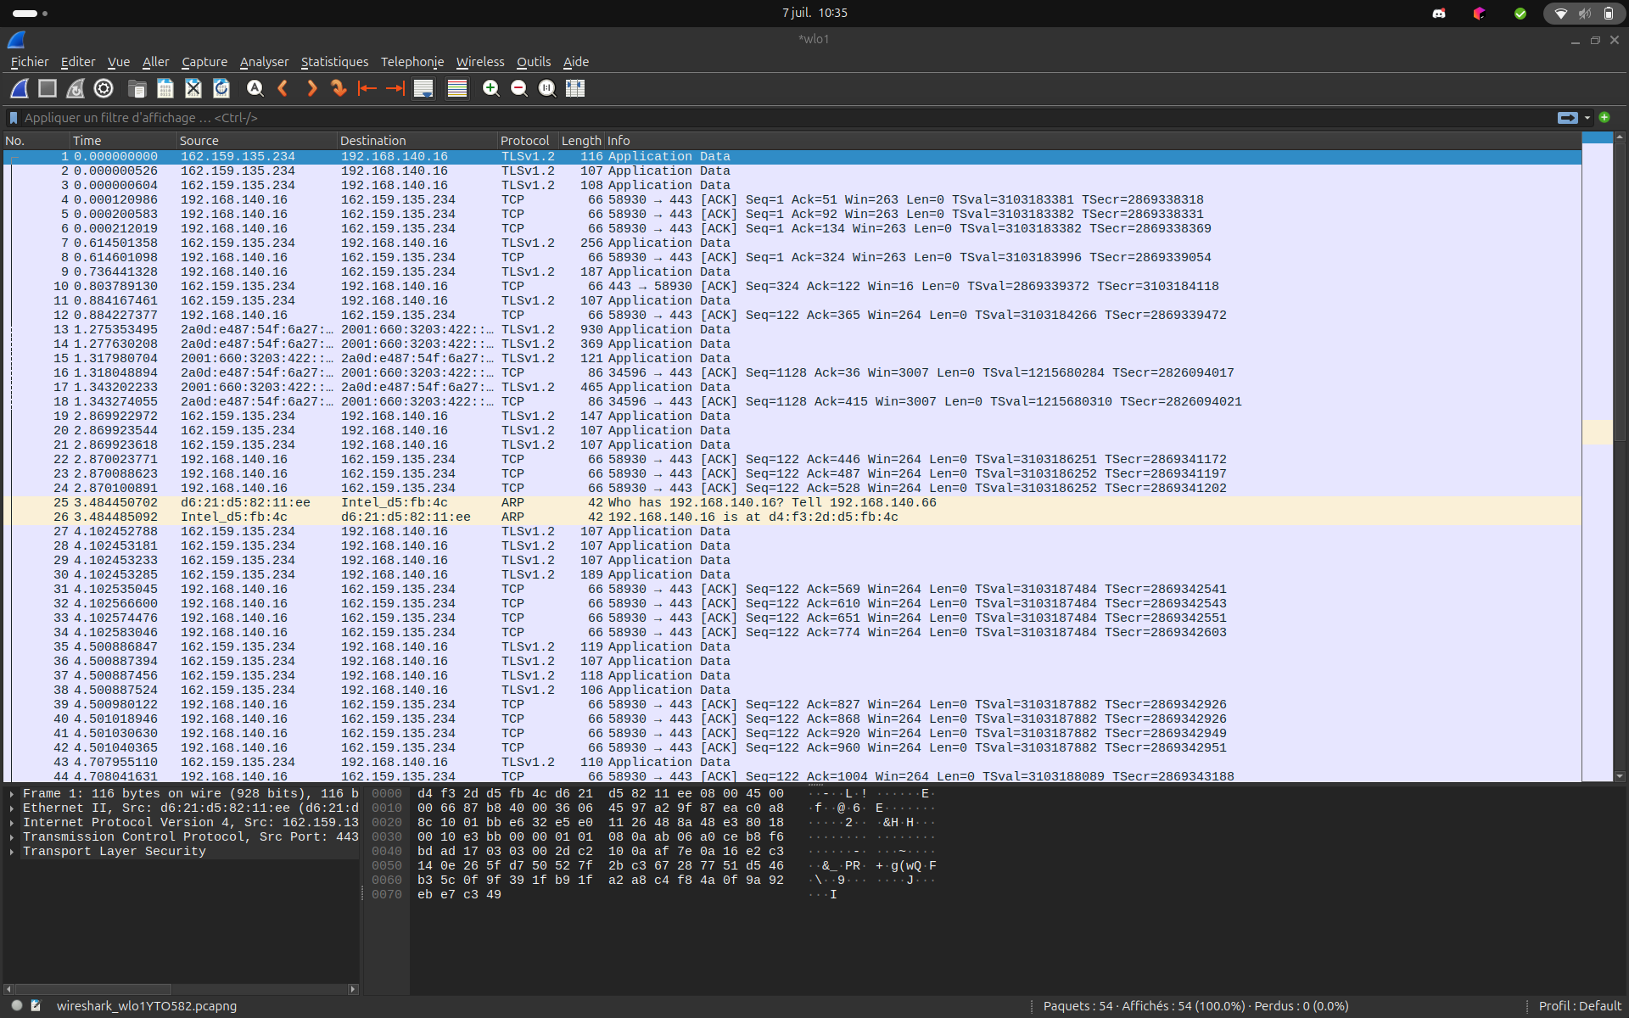Viewport: 1629px width, 1018px height.
Task: Sort by the Time column header
Action: tap(122, 141)
